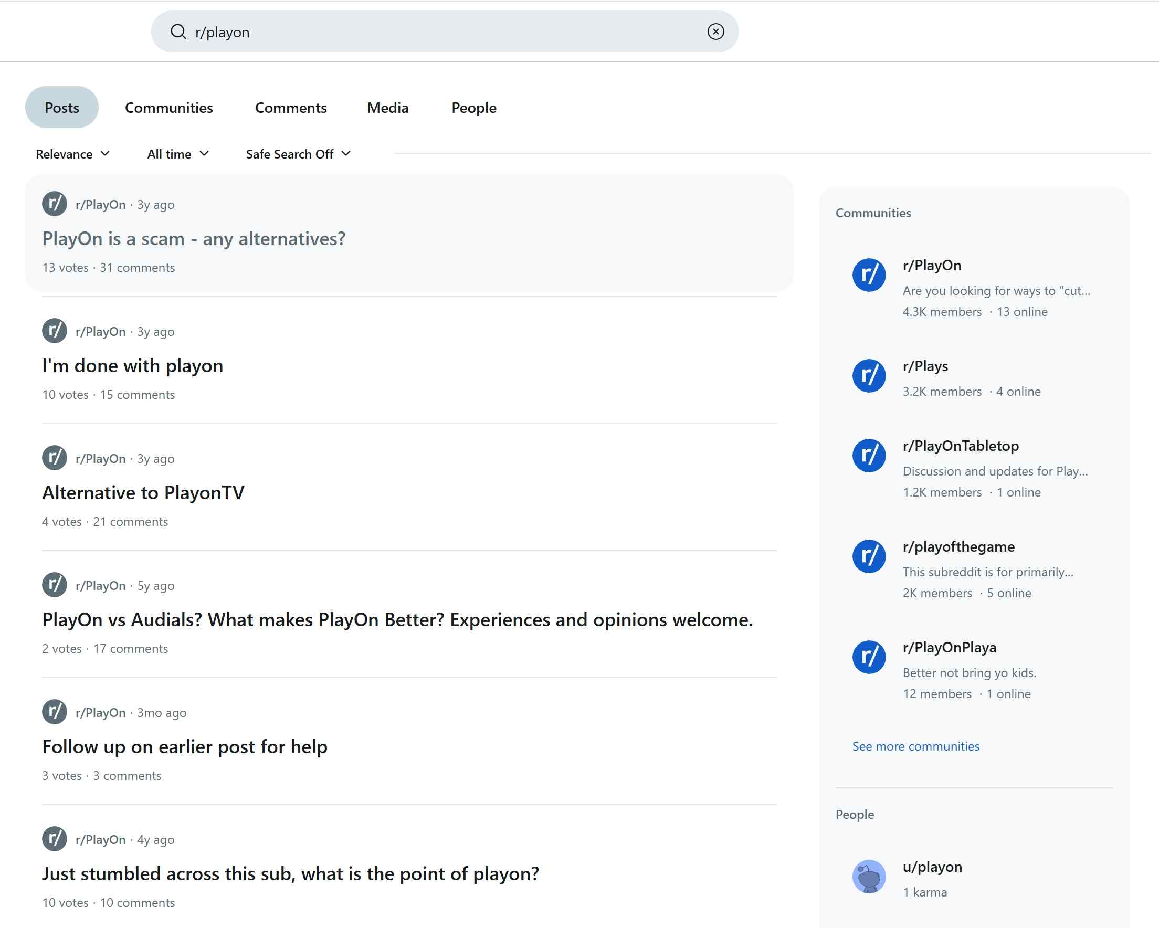
Task: Click 'See more communities' link
Action: coord(916,746)
